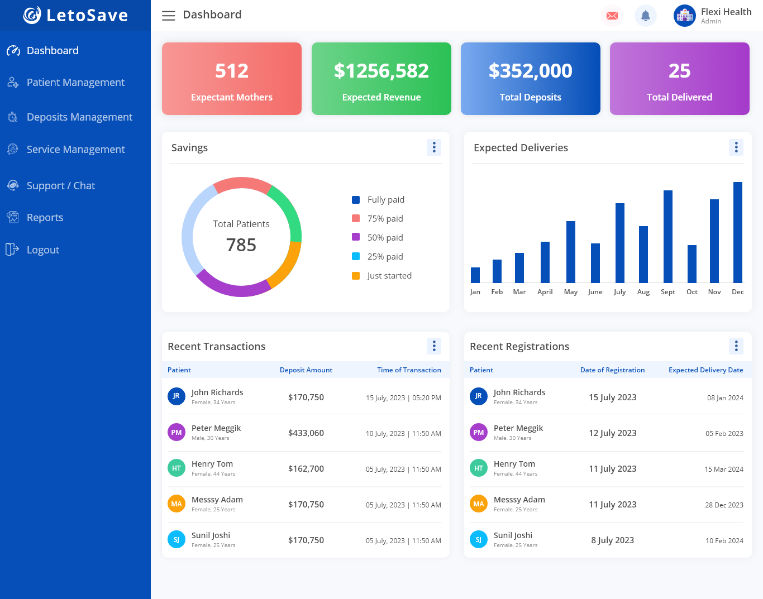This screenshot has width=763, height=599.
Task: Open Recent Transactions three-dot menu
Action: [434, 346]
